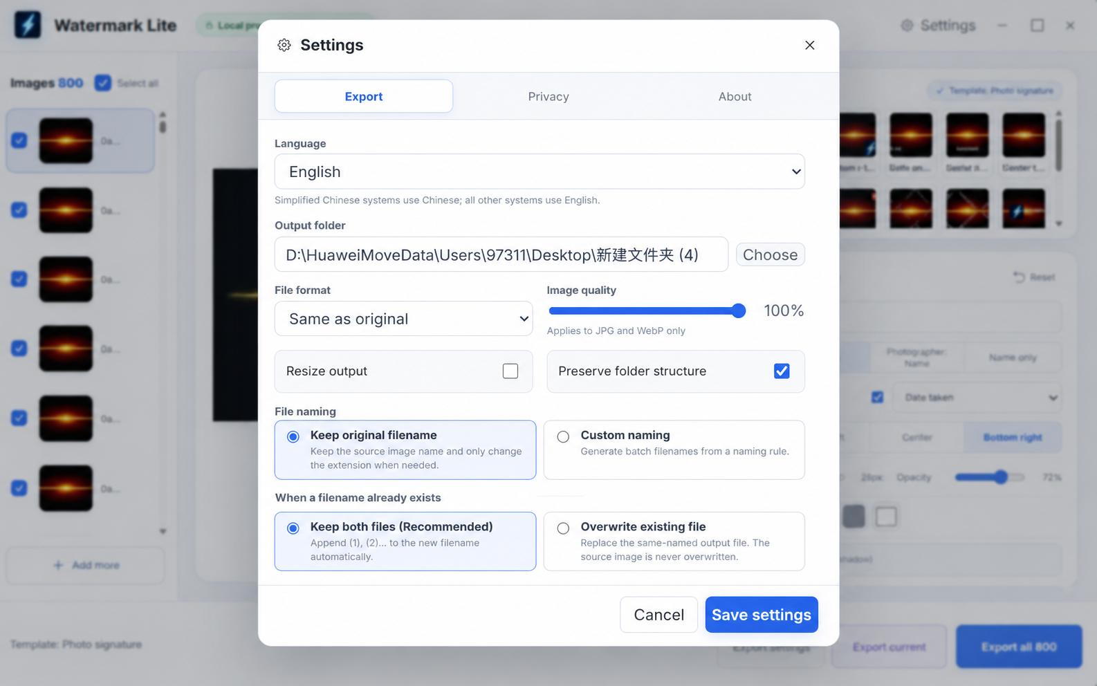This screenshot has height=686, width=1097.
Task: Click the Watermark Lite lightning logo
Action: (28, 26)
